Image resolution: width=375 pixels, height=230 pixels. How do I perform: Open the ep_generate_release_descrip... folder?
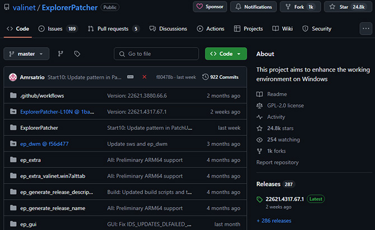[x=57, y=192]
